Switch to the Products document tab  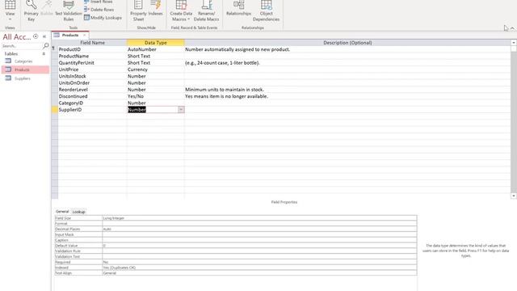pyautogui.click(x=70, y=35)
